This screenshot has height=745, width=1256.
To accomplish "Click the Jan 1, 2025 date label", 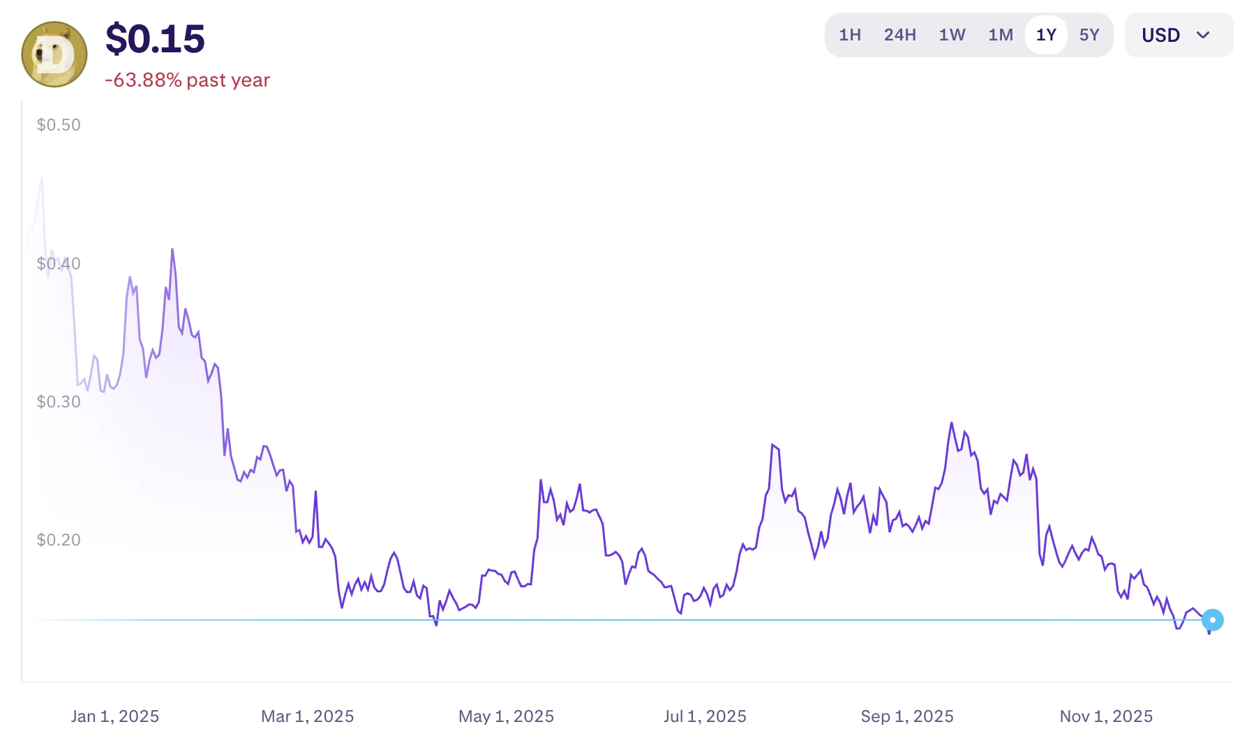I will pyautogui.click(x=116, y=716).
